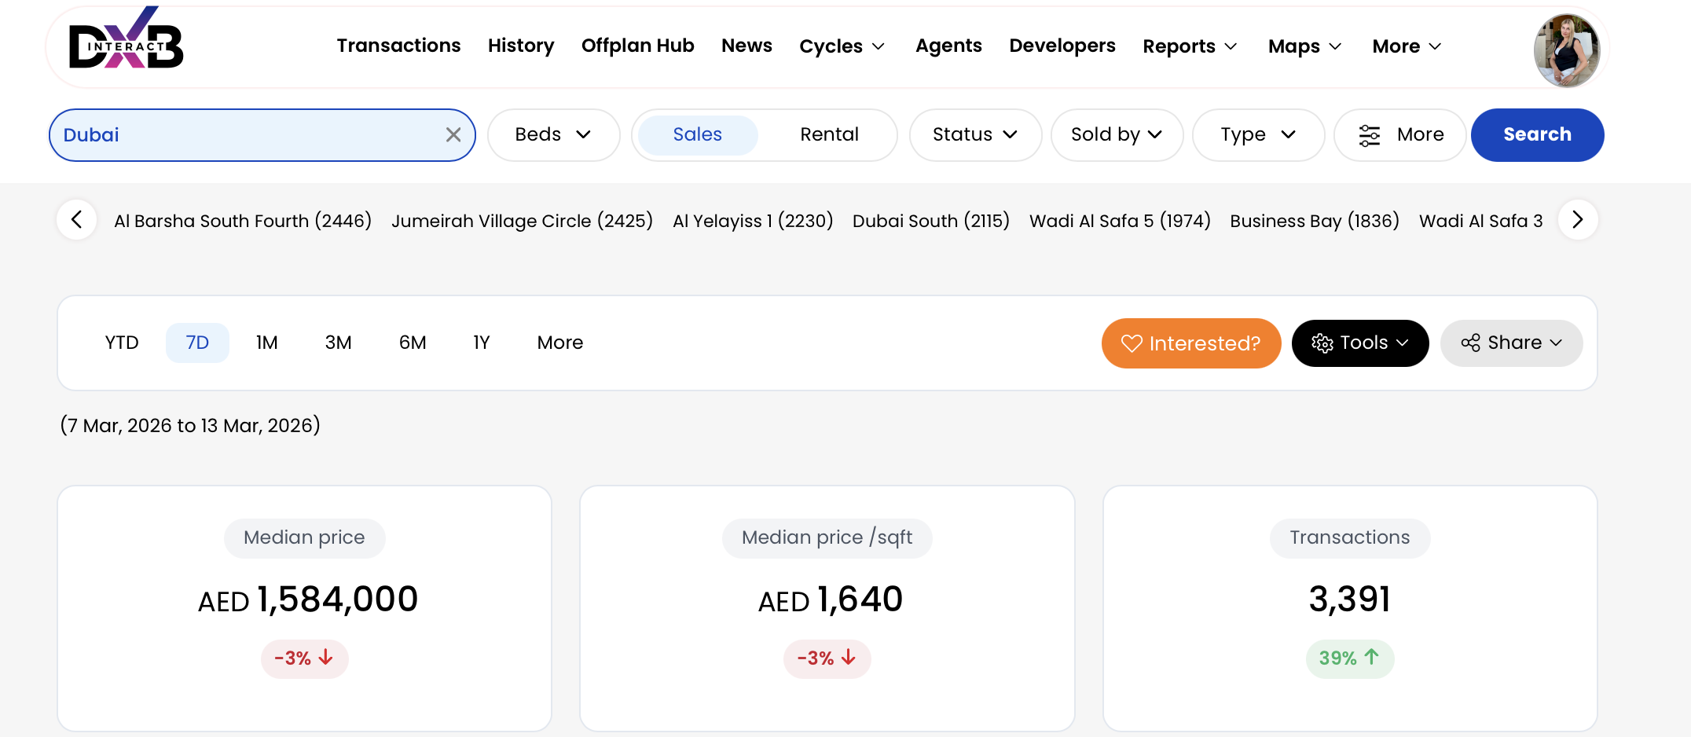This screenshot has height=737, width=1691.
Task: Clear the Dubai search field with X
Action: [x=453, y=135]
